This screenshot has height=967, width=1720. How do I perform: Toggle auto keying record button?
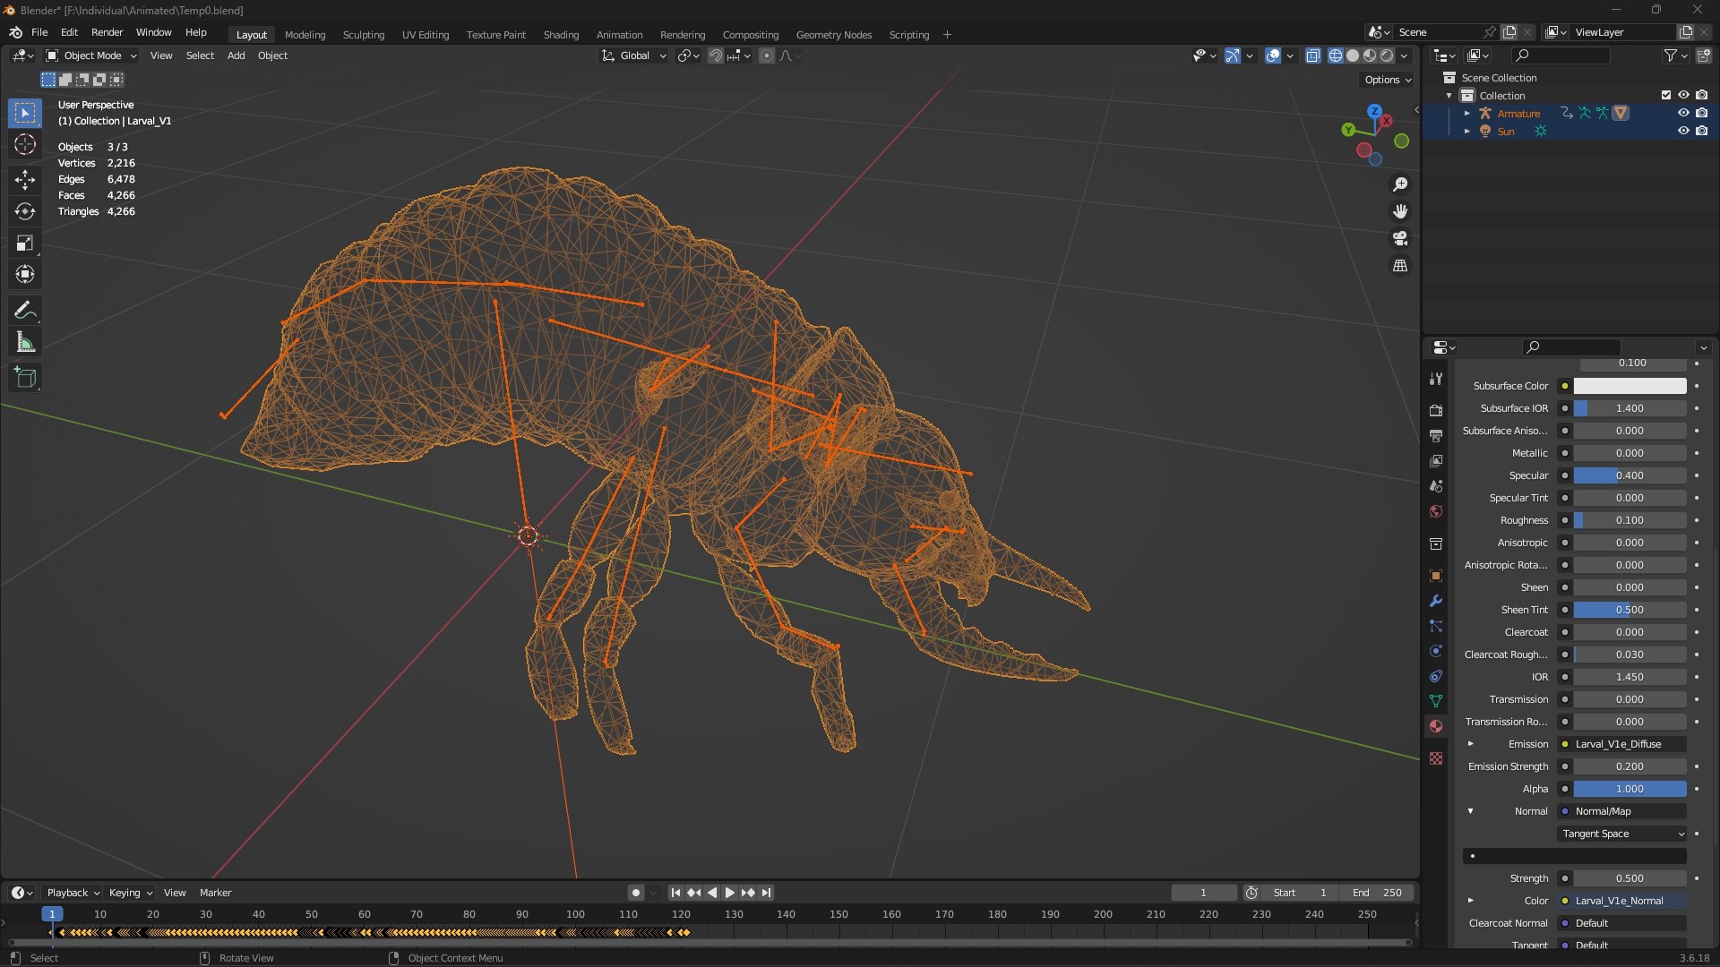(635, 893)
